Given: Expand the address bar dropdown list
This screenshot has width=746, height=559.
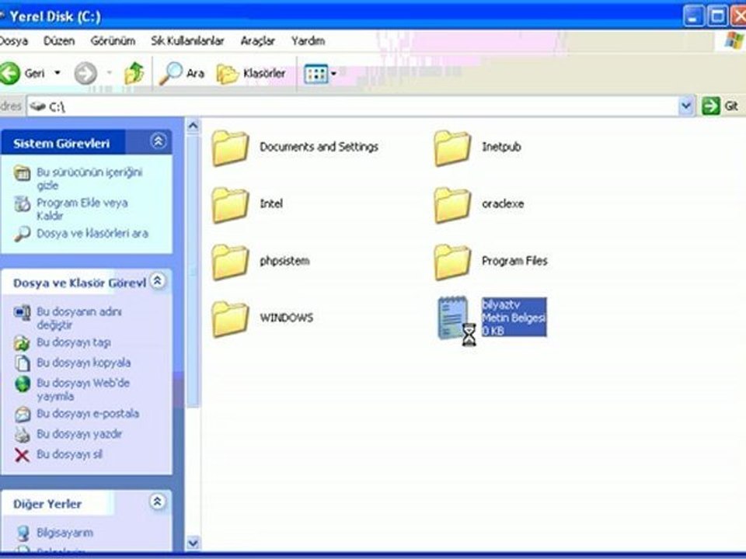Looking at the screenshot, I should pyautogui.click(x=685, y=106).
